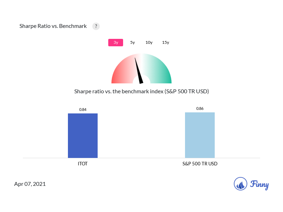This screenshot has height=212, width=283.
Task: Click the Apr 07, 2021 date
Action: tap(30, 184)
